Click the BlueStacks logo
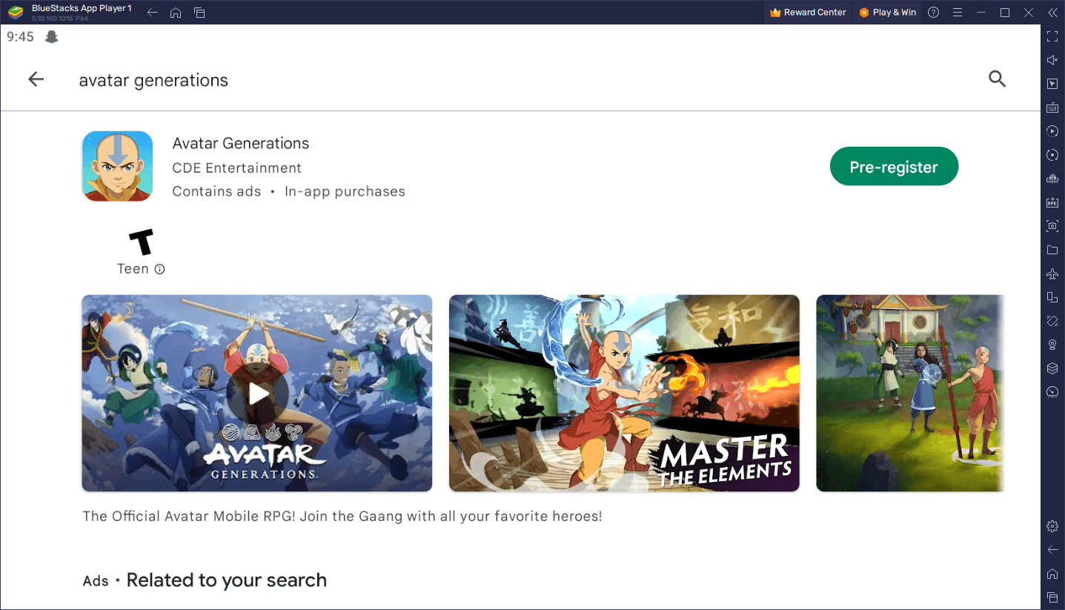Screen dimensions: 1065x610 pyautogui.click(x=16, y=13)
